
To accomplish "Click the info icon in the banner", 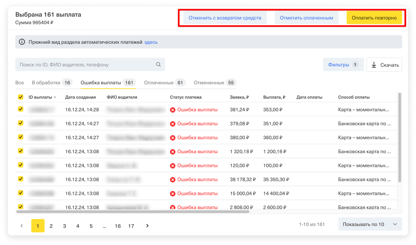I will (x=22, y=42).
